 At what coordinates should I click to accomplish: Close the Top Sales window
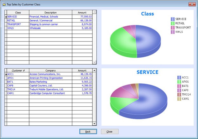pyautogui.click(x=191, y=4)
